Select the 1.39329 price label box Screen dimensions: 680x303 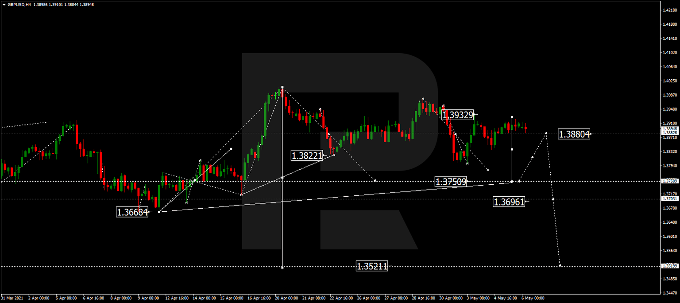click(x=458, y=114)
